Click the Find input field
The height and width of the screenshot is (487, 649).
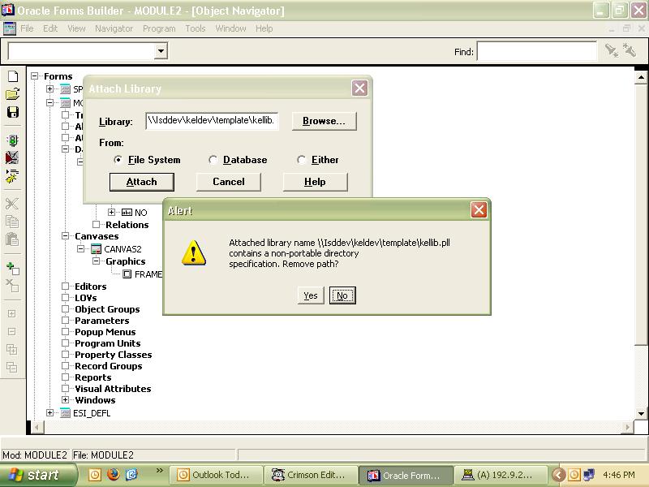[537, 51]
